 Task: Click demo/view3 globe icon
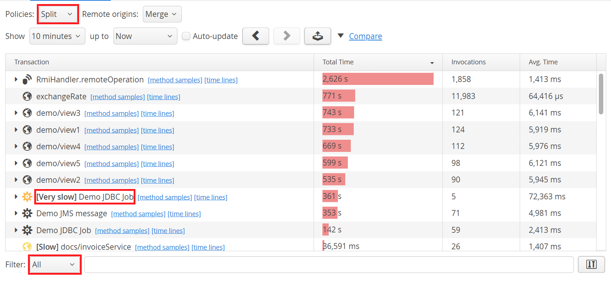click(x=27, y=113)
